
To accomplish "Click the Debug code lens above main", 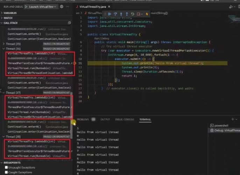I will point(105,38).
